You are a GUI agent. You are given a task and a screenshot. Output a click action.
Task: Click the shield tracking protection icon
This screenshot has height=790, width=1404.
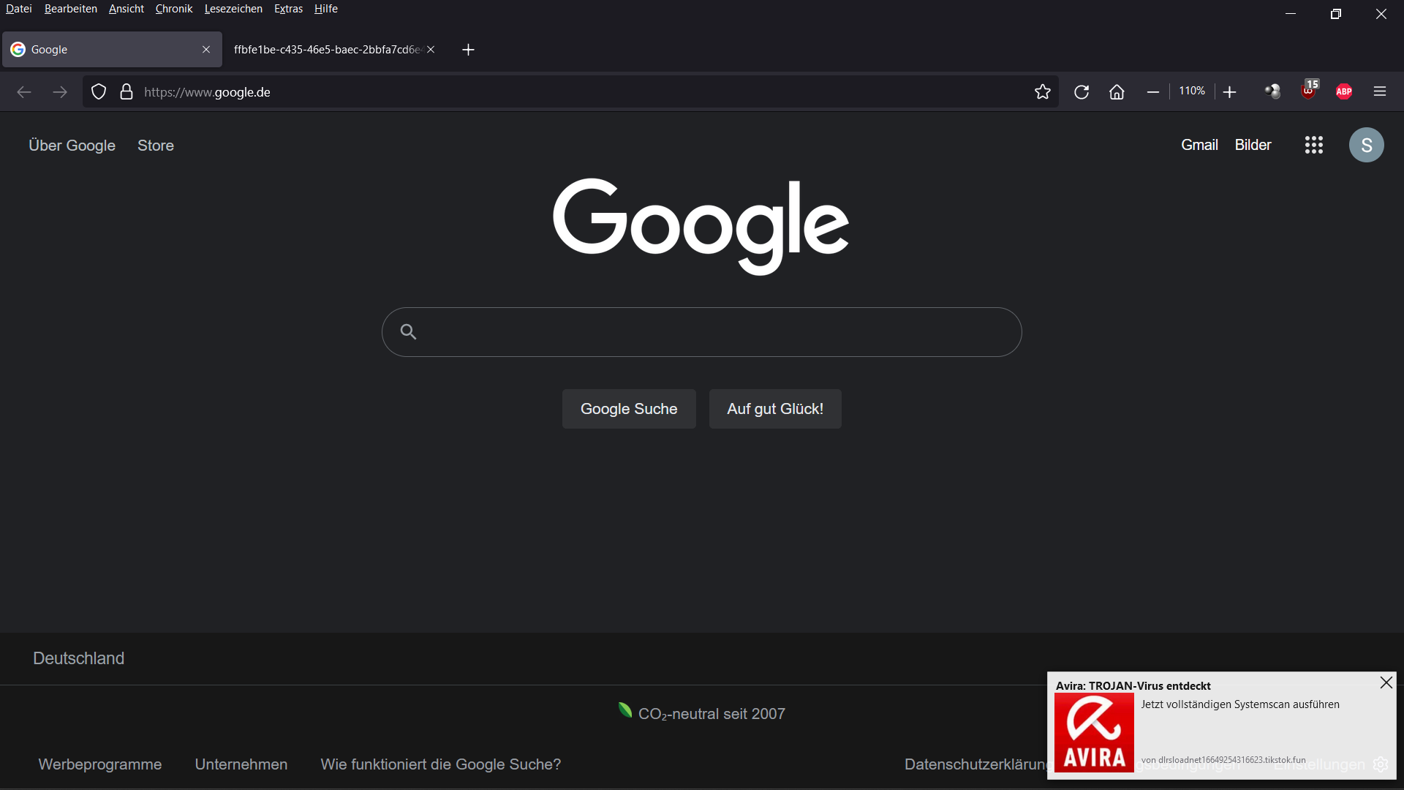(98, 91)
